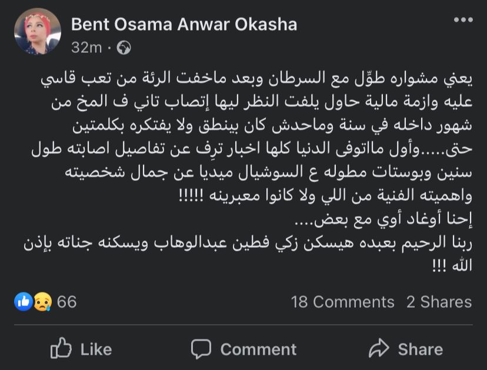Click the 32m post timestamp
The height and width of the screenshot is (370, 487).
(x=86, y=48)
